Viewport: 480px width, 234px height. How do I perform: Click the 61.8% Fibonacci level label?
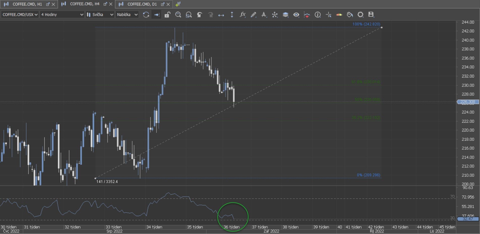366,82
